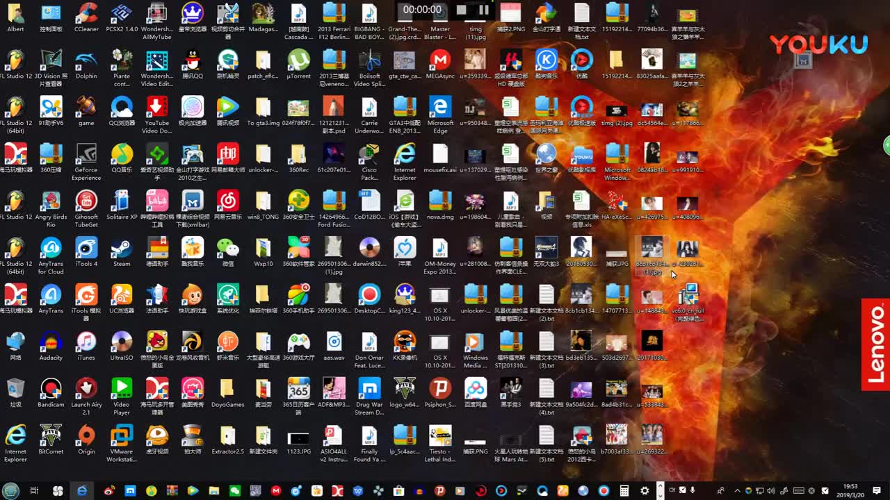Launch 360安全卫士
890x500 pixels.
click(299, 206)
